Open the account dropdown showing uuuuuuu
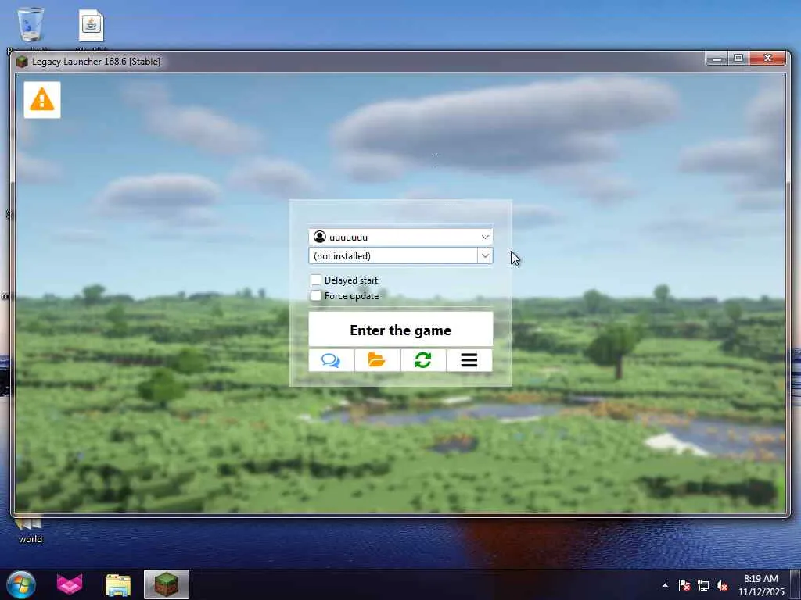The height and width of the screenshot is (600, 801). click(400, 237)
